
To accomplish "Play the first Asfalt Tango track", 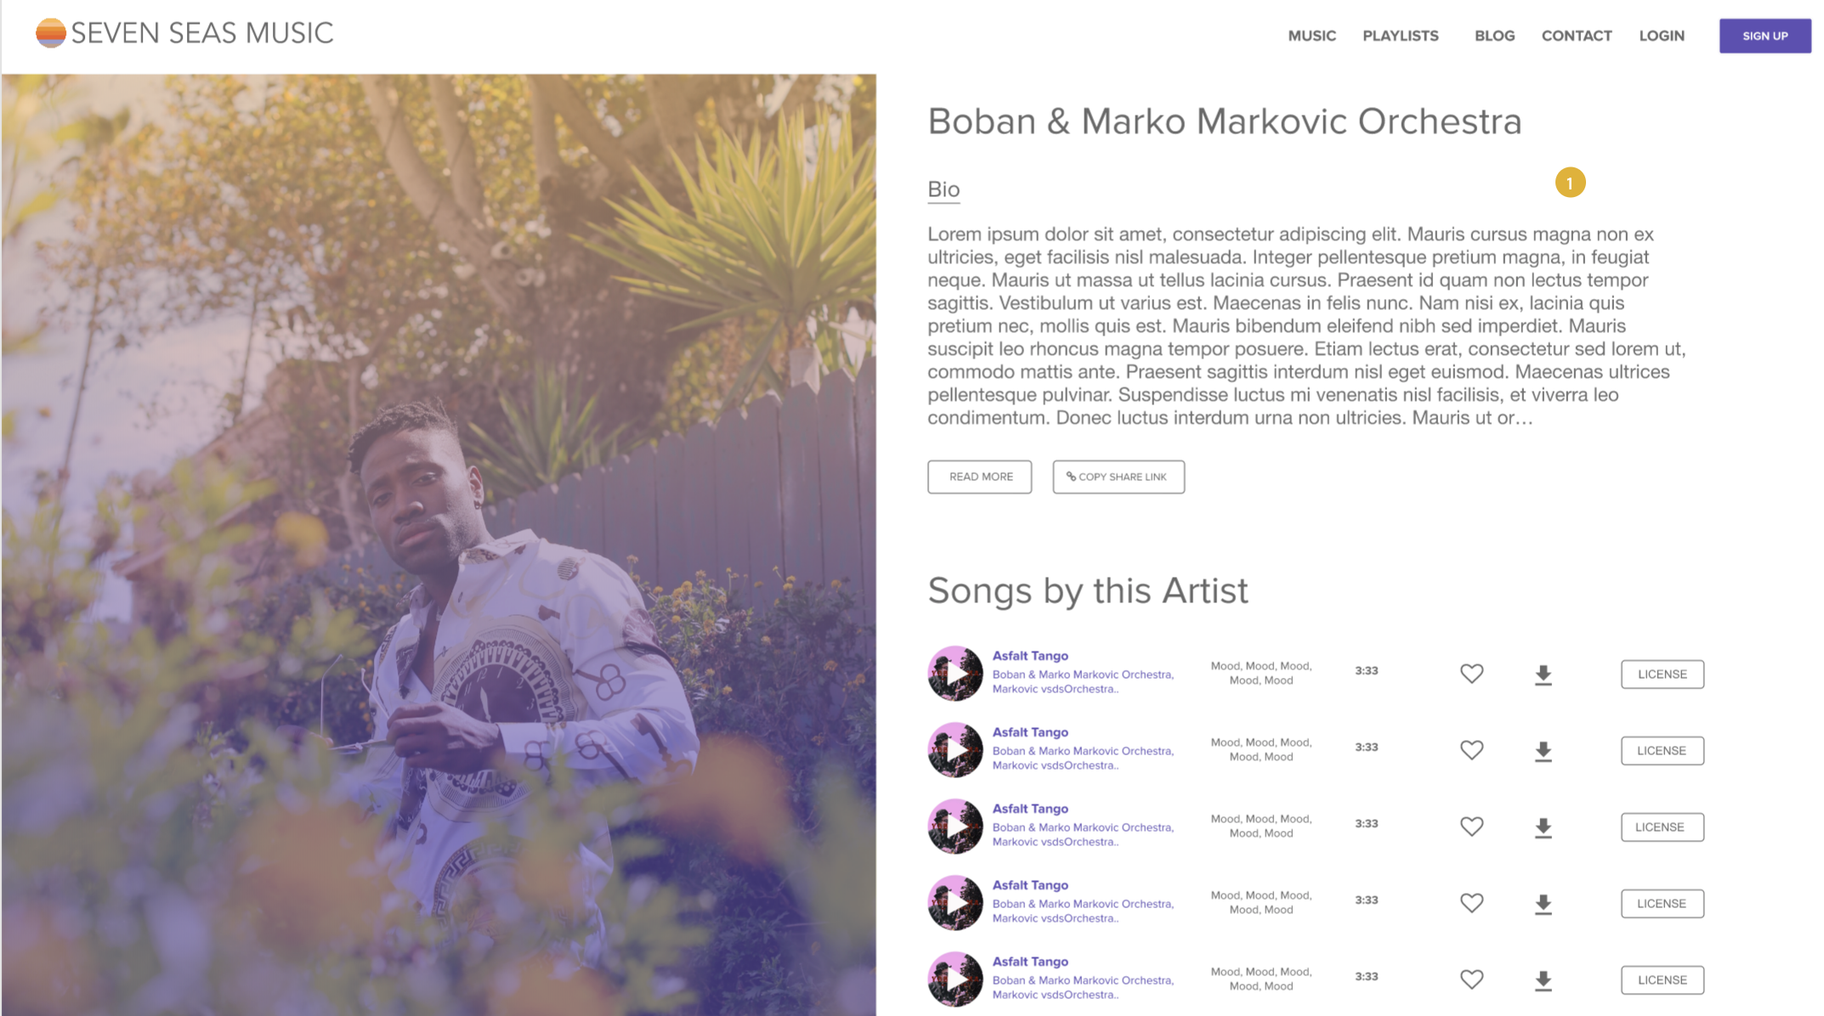I will tap(955, 674).
